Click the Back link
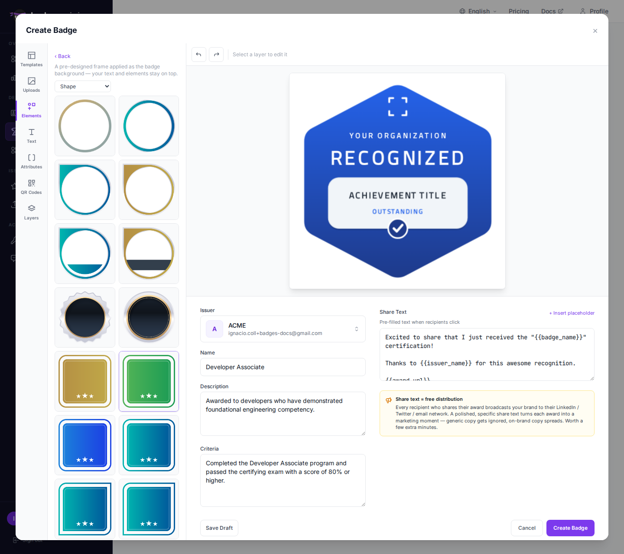 click(x=62, y=56)
